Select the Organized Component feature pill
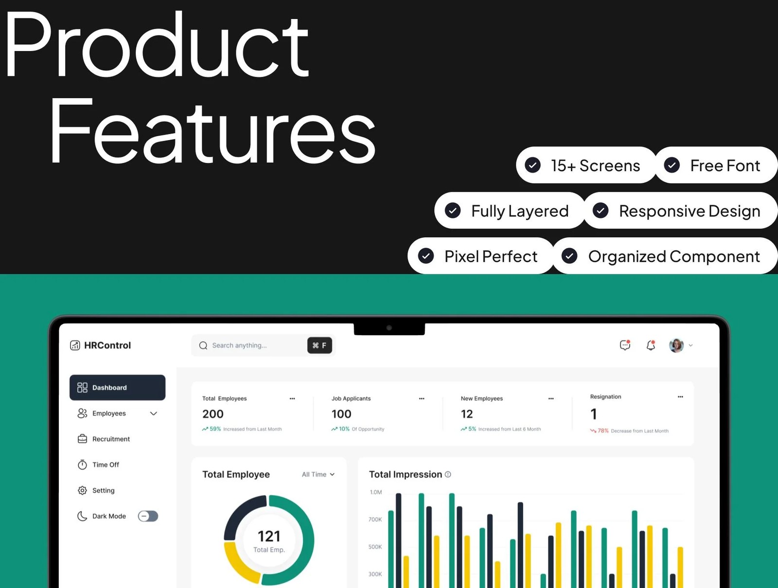Viewport: 778px width, 588px height. click(665, 256)
